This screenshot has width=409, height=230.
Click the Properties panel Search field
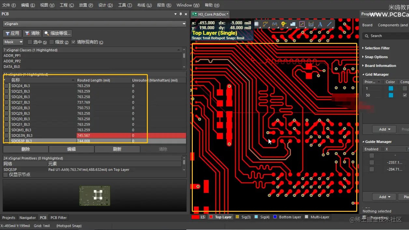(386, 36)
